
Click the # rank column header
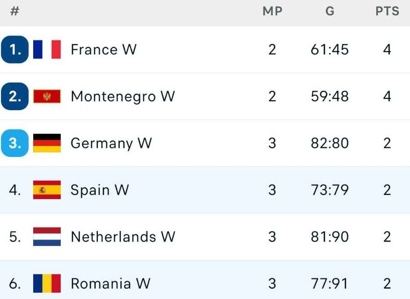point(15,11)
